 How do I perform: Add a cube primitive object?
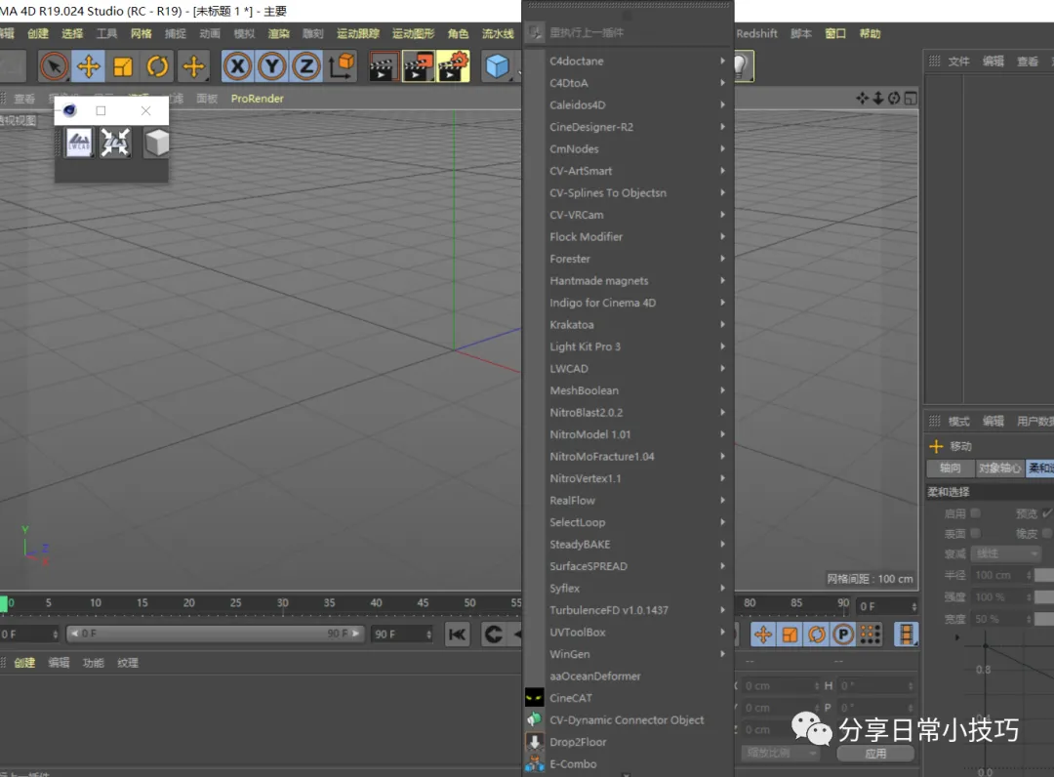point(498,66)
